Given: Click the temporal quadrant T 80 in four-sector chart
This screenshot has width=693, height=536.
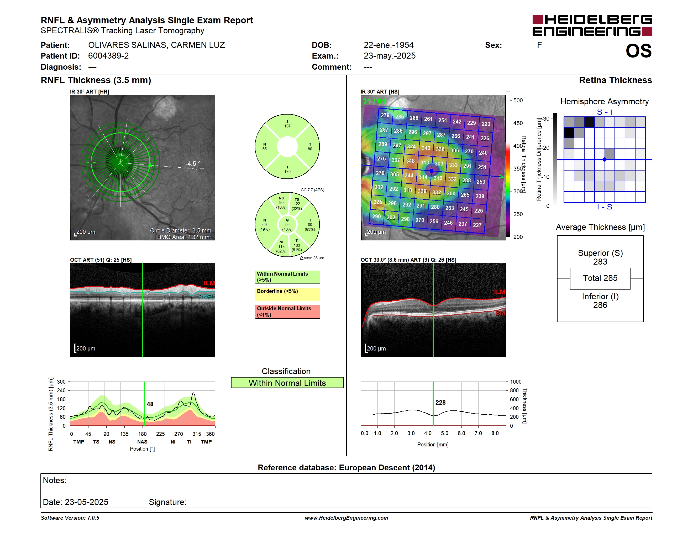Looking at the screenshot, I should point(310,147).
